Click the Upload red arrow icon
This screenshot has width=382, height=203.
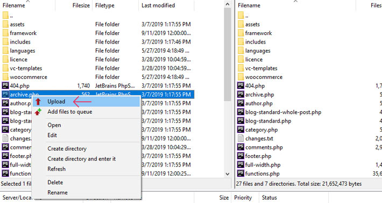pos(38,102)
